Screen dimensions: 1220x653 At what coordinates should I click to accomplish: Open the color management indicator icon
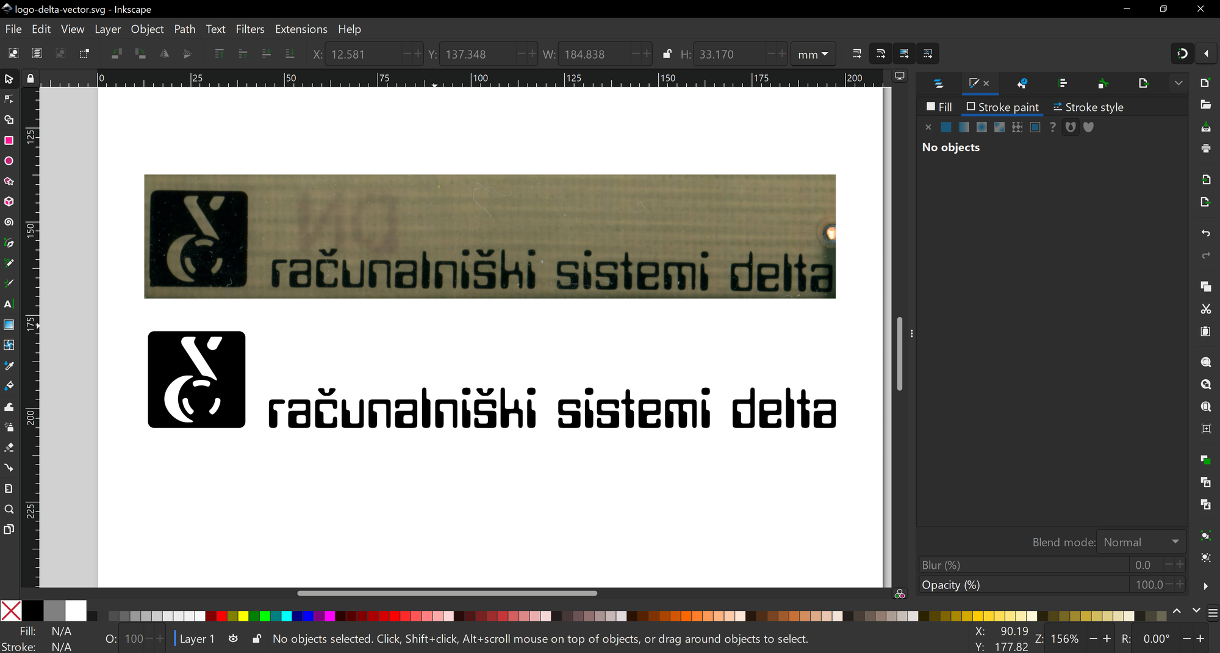900,594
